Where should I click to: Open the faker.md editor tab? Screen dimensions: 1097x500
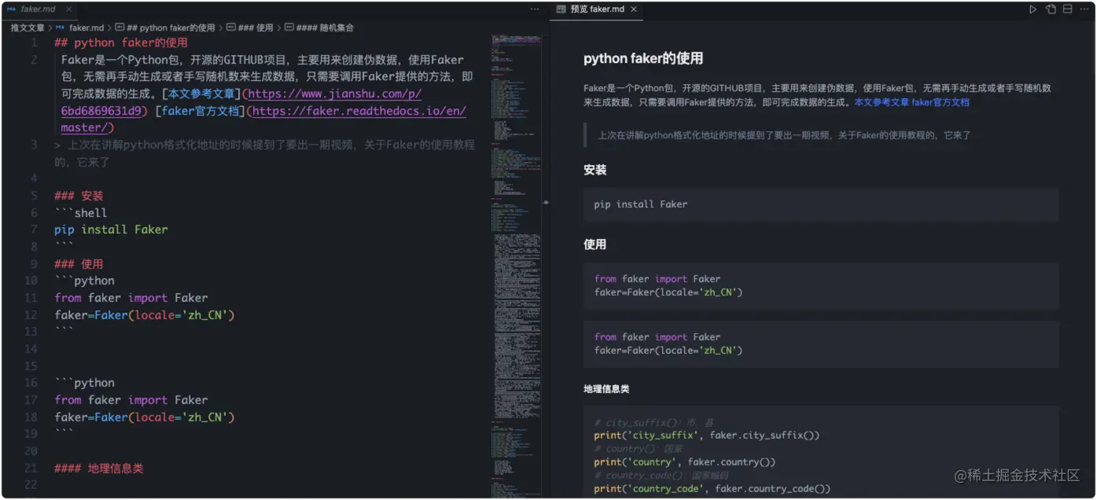(x=38, y=9)
